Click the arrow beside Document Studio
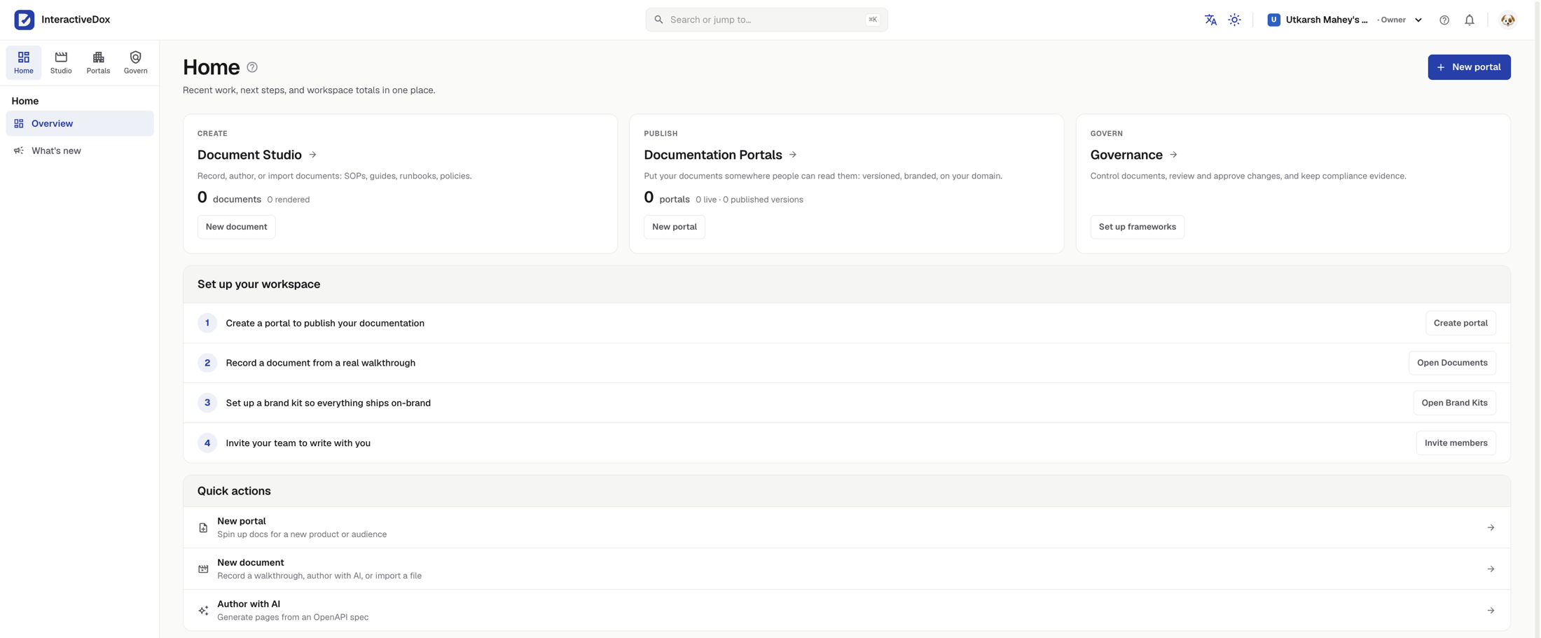Image resolution: width=1541 pixels, height=638 pixels. [x=313, y=155]
